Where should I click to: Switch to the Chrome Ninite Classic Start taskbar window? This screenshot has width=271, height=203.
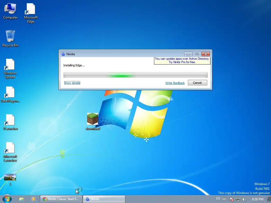click(x=61, y=199)
